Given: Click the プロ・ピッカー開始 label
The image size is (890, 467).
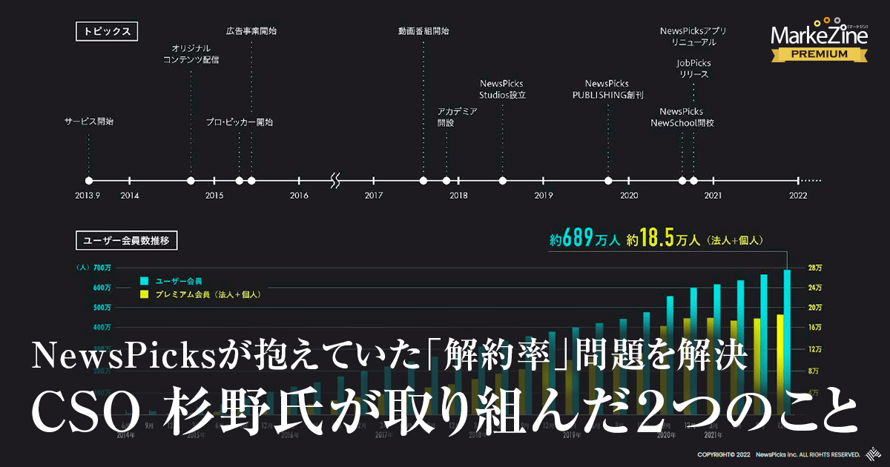Looking at the screenshot, I should [240, 122].
